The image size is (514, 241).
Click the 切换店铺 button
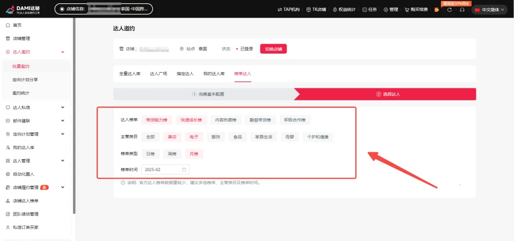pos(273,49)
